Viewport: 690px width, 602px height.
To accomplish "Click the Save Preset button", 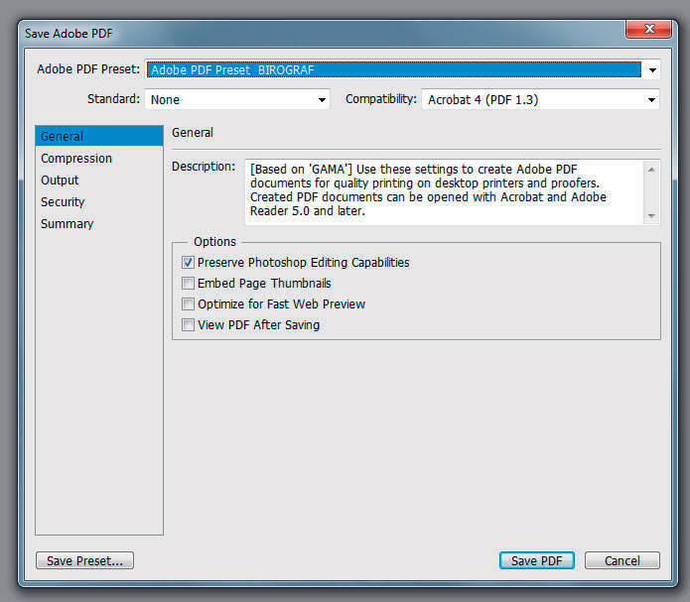I will point(84,561).
